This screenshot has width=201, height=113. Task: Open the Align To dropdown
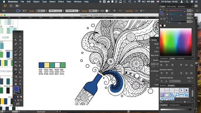point(190,81)
